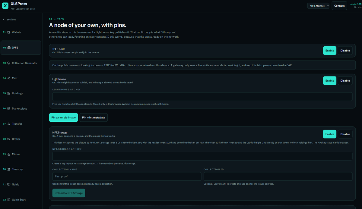Image resolution: width=362 pixels, height=209 pixels.
Task: Click heading "A node of your own, with pins."
Action: click(x=88, y=25)
